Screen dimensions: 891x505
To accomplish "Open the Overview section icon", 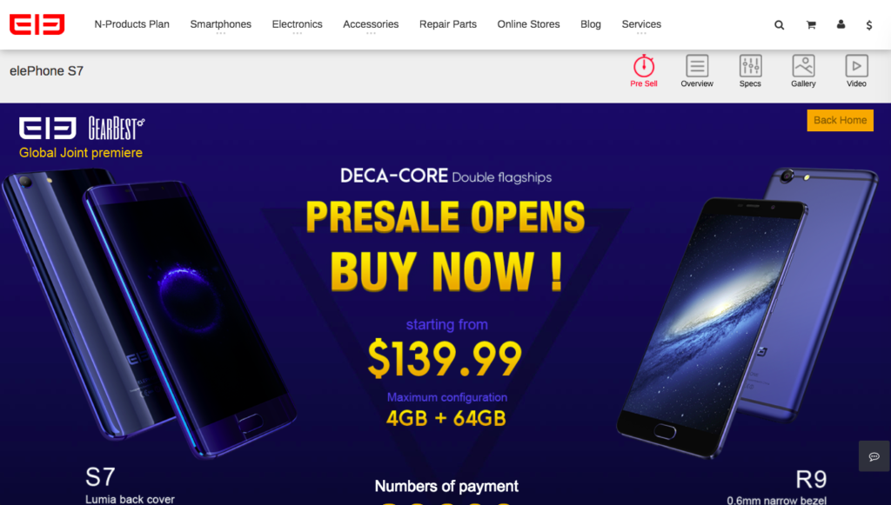I will pos(697,66).
